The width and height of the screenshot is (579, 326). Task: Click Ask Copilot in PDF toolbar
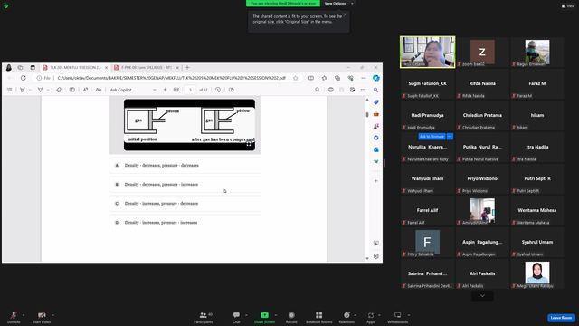coord(120,90)
